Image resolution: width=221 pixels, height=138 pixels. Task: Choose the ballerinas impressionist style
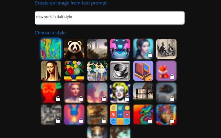click(97, 71)
